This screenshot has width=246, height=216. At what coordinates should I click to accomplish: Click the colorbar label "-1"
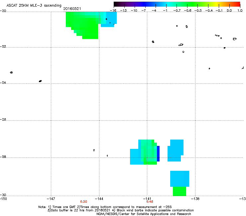[165, 11]
